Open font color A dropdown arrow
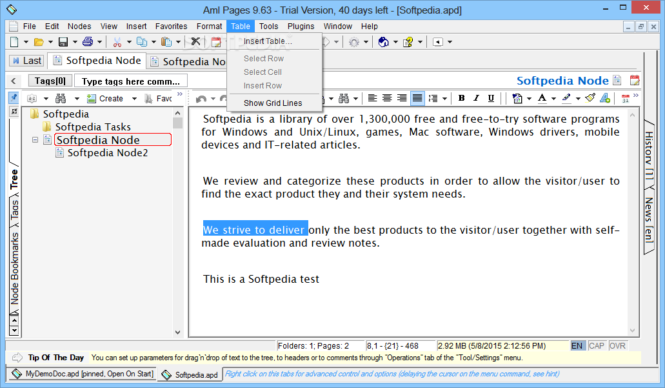This screenshot has width=665, height=388. click(553, 99)
